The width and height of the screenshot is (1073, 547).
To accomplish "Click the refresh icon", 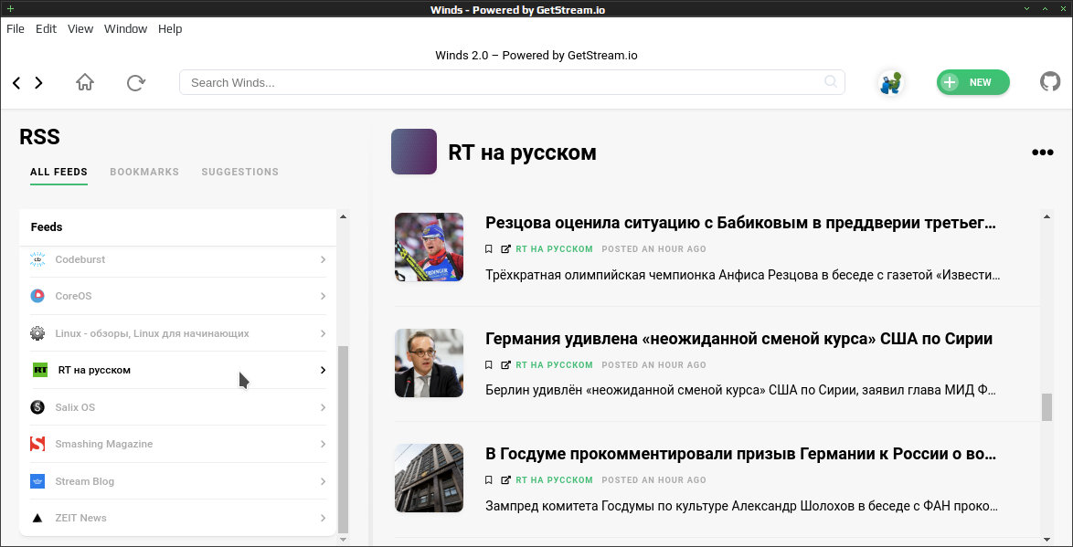I will click(x=136, y=83).
